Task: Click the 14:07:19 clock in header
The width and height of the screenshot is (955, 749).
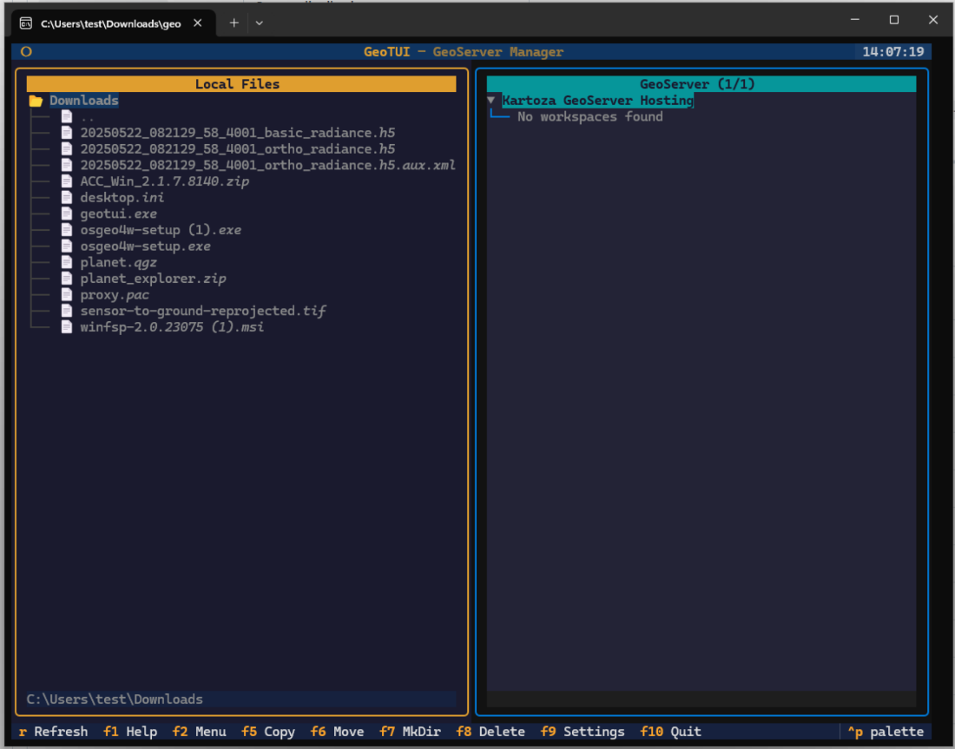Action: [892, 52]
